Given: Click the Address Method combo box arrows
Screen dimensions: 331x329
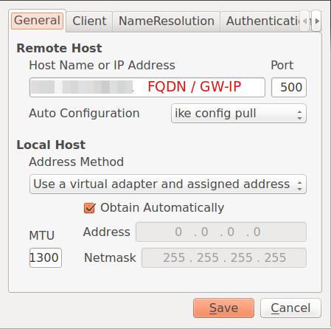Looking at the screenshot, I should coord(299,186).
